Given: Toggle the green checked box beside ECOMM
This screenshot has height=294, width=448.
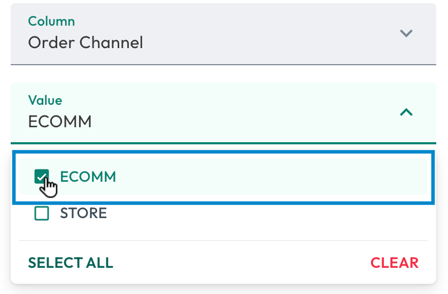Looking at the screenshot, I should [42, 176].
